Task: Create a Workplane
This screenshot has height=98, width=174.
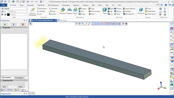Action: 42,9
